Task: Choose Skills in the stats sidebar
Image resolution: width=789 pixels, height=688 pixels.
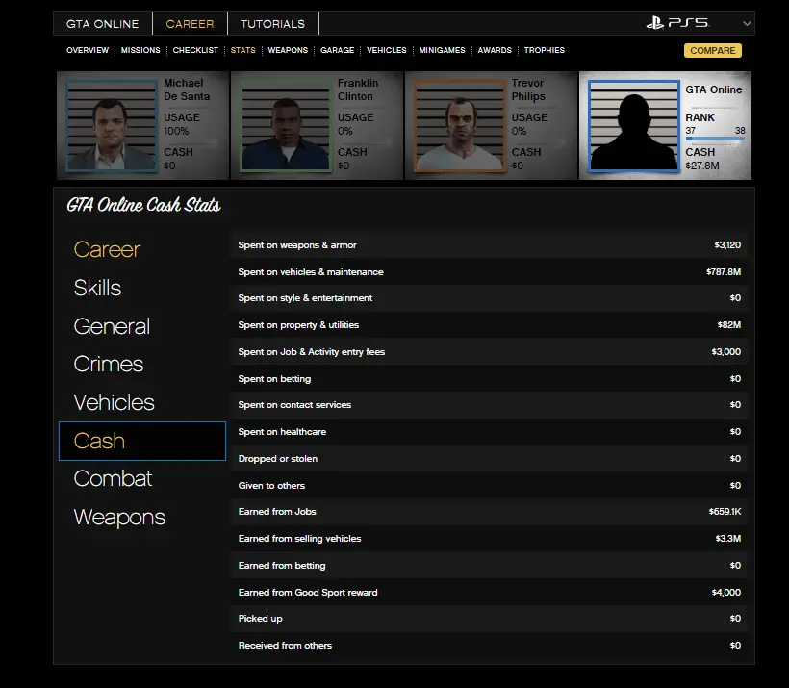Action: click(x=98, y=288)
